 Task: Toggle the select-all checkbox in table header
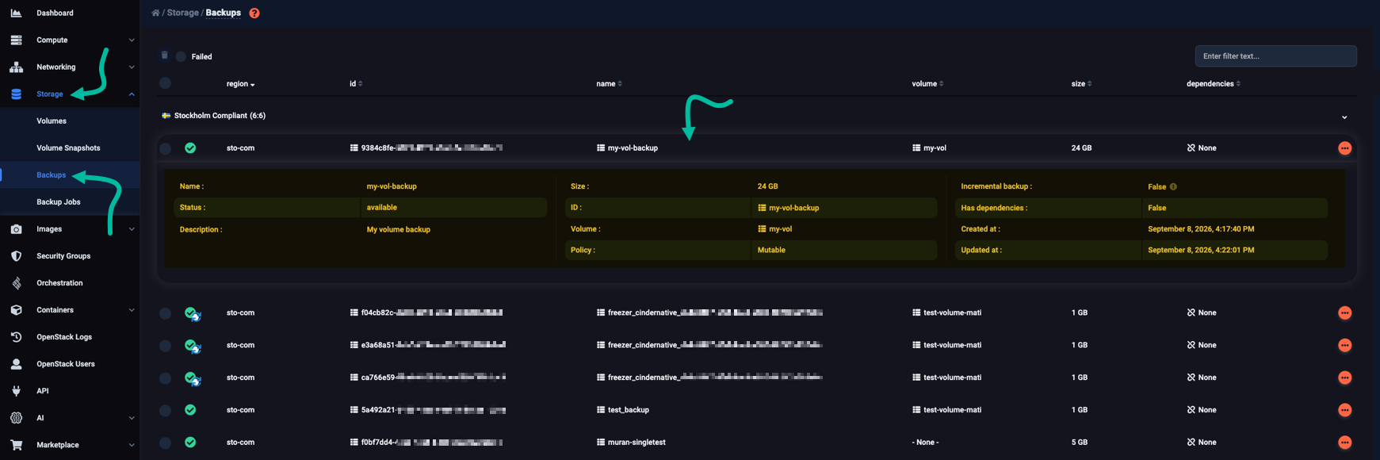(x=165, y=83)
